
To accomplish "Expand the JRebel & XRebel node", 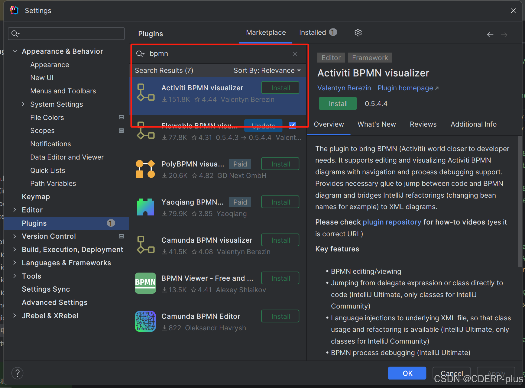I will tap(15, 315).
